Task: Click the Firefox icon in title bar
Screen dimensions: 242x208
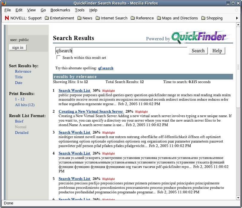Action: coord(4,3)
